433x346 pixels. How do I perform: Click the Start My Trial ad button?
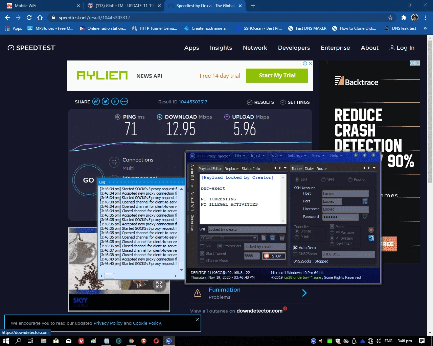coord(277,76)
